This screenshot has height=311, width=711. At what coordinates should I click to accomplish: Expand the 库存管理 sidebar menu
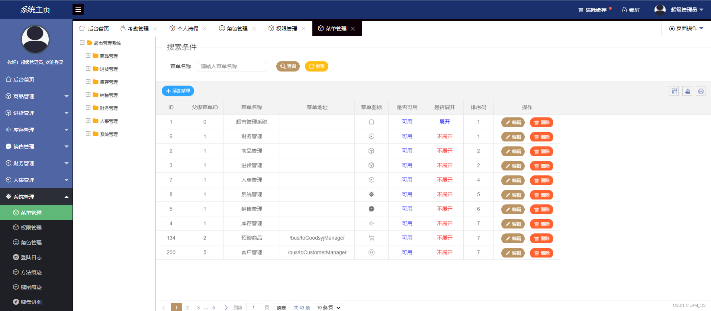[x=36, y=130]
